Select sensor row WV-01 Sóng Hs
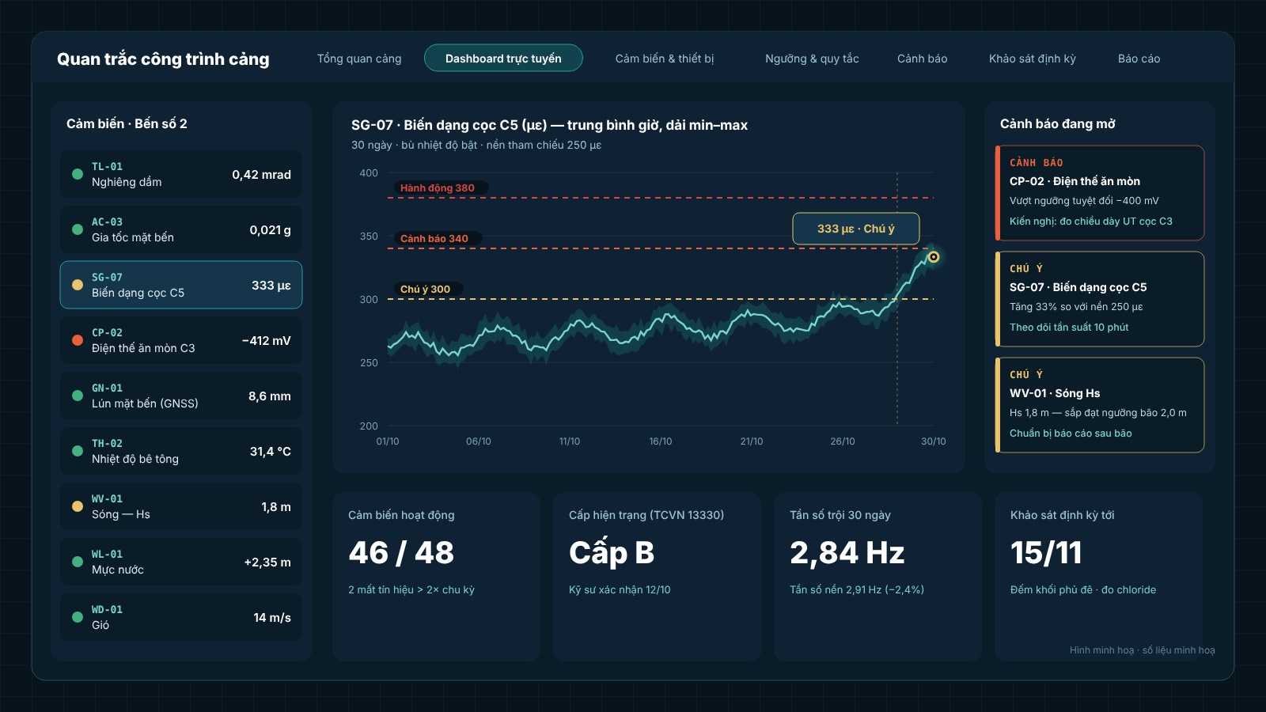Viewport: 1266px width, 712px height. tap(181, 506)
